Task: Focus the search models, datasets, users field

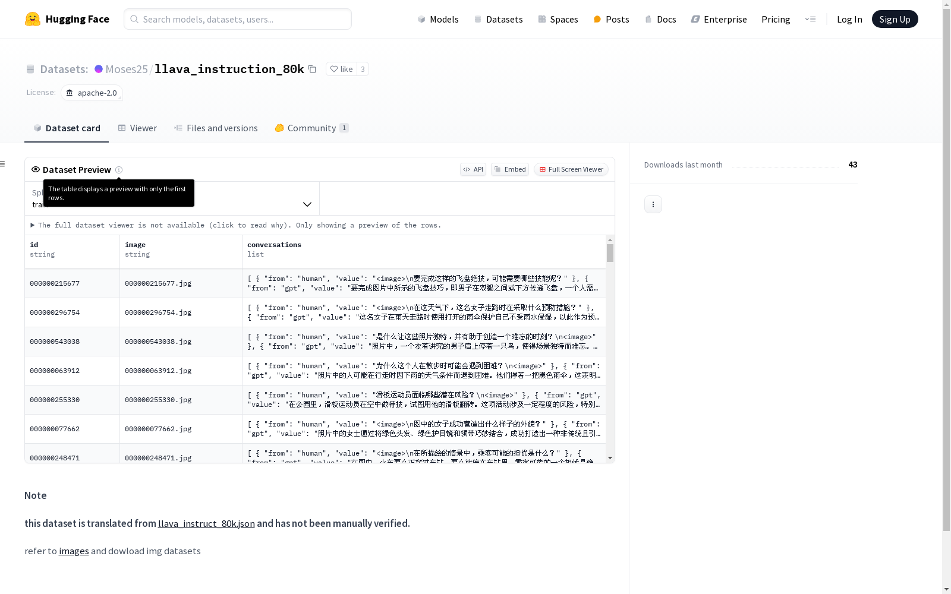Action: pyautogui.click(x=238, y=19)
